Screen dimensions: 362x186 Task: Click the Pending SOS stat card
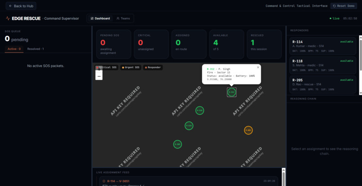coord(114,44)
